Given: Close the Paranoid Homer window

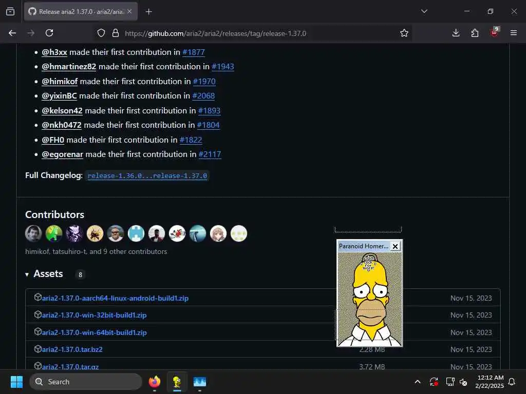Looking at the screenshot, I should point(396,246).
